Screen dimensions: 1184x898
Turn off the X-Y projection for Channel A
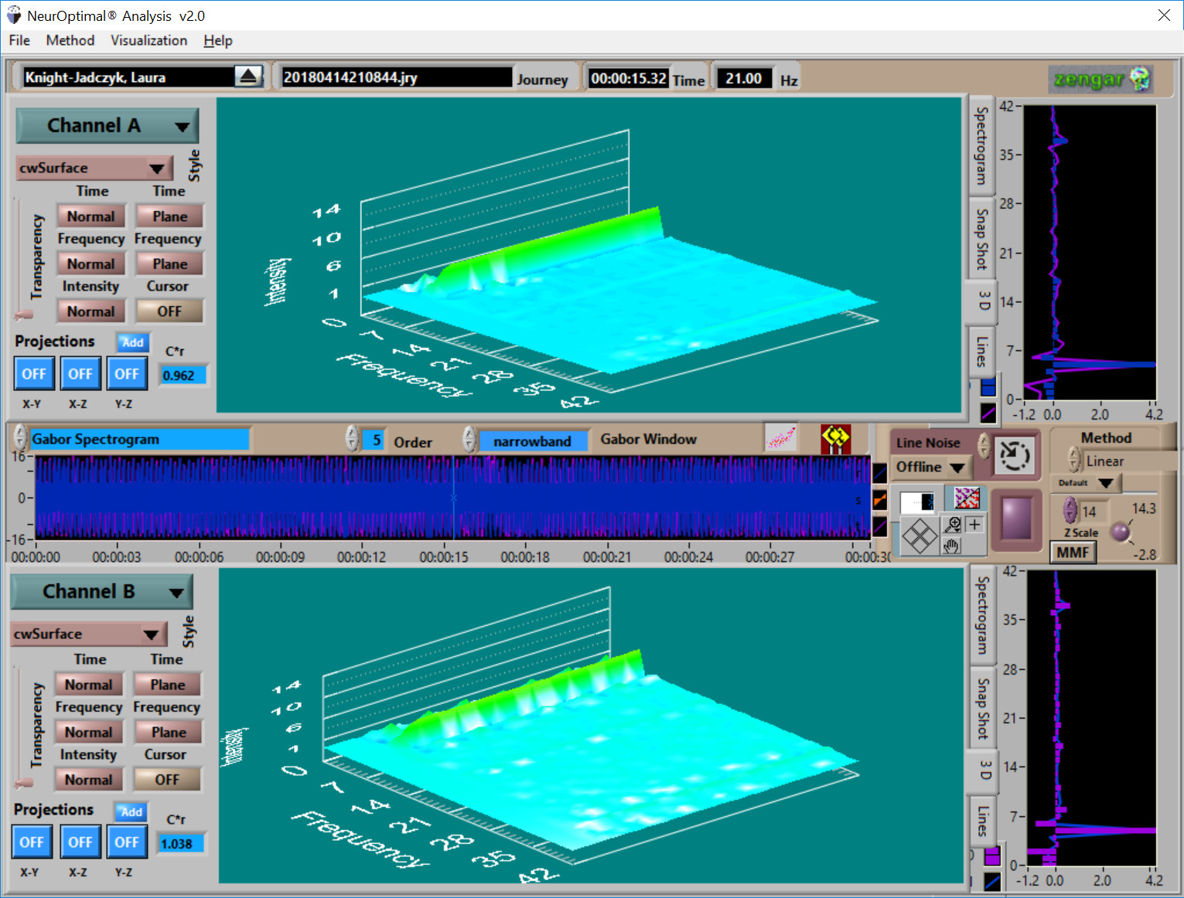(x=34, y=373)
